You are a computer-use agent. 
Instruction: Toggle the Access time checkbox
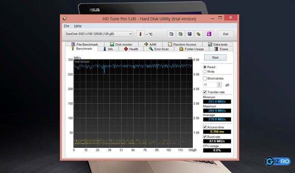pos(205,127)
